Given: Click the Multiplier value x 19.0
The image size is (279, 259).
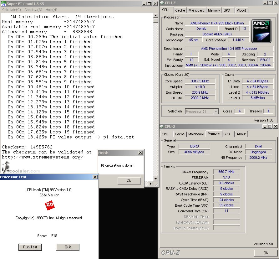Looking at the screenshot, I should (x=200, y=87).
